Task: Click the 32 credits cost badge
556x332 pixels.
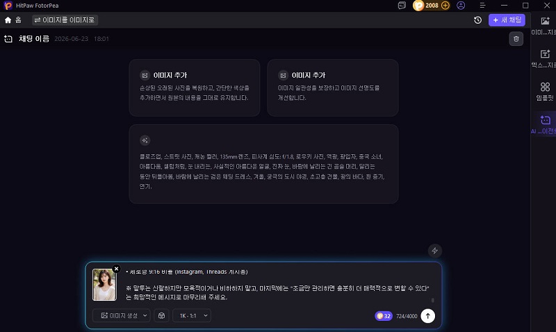Action: pos(384,316)
